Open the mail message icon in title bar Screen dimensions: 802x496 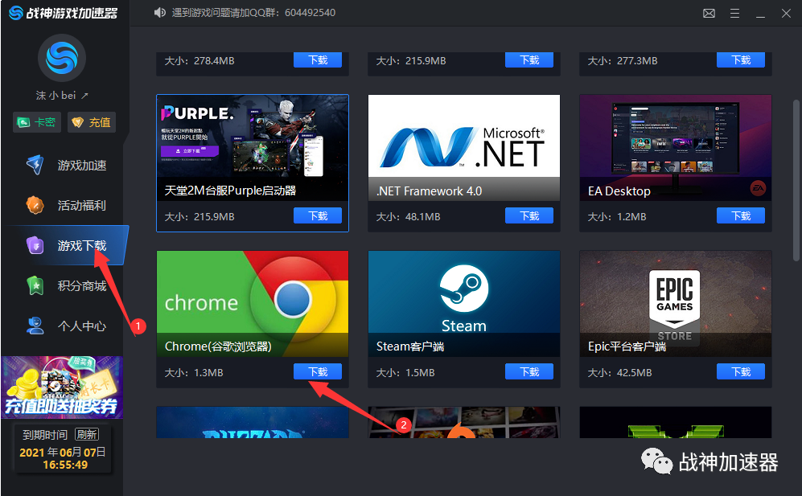click(709, 14)
